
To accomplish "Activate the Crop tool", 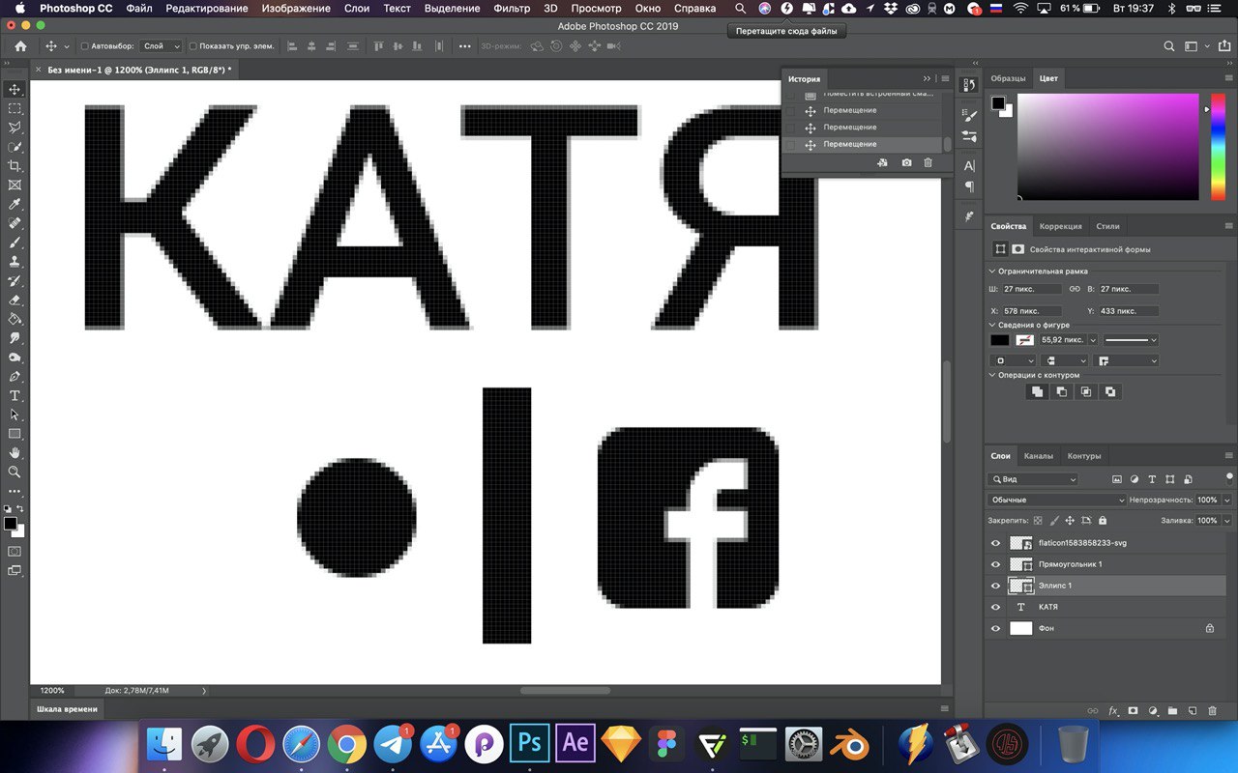I will pos(15,166).
